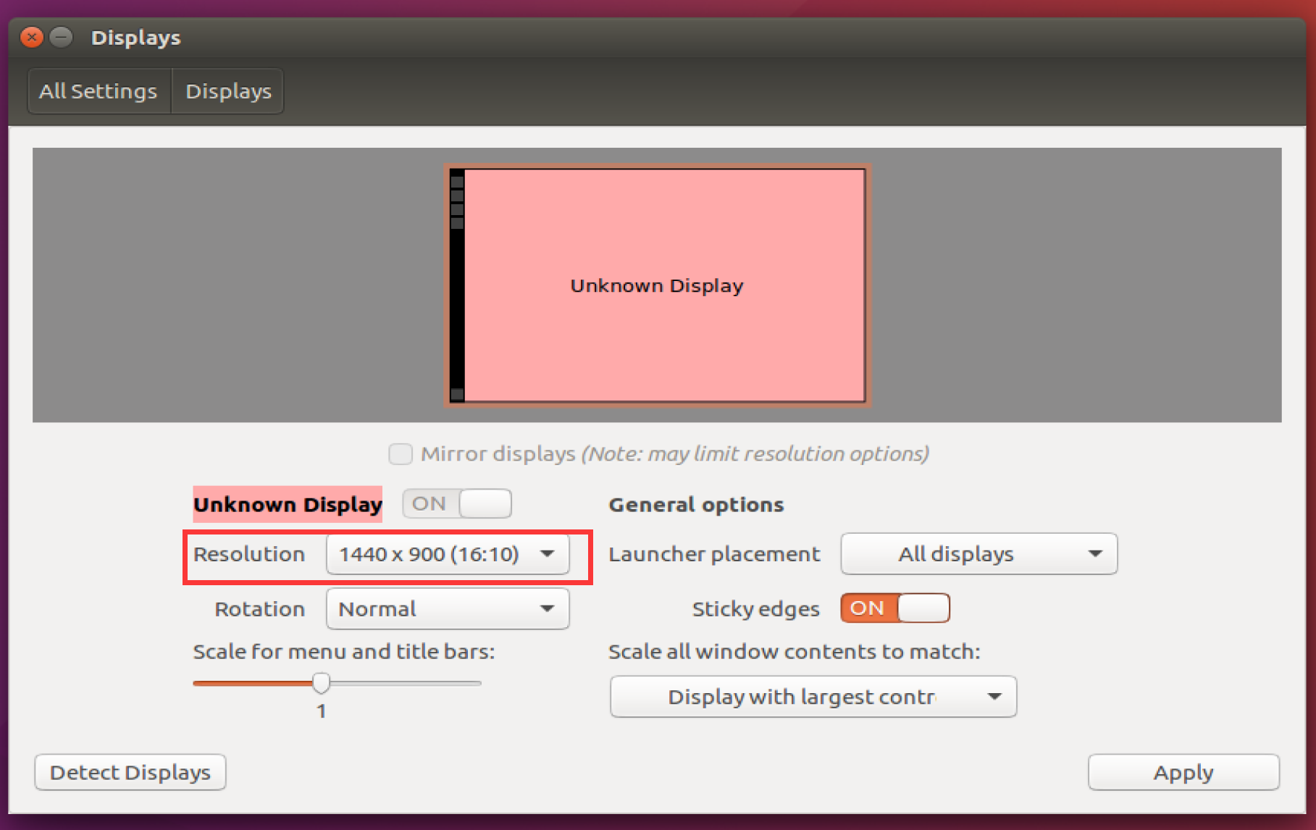Open the Rotation dropdown set to Normal
The width and height of the screenshot is (1316, 830).
448,609
